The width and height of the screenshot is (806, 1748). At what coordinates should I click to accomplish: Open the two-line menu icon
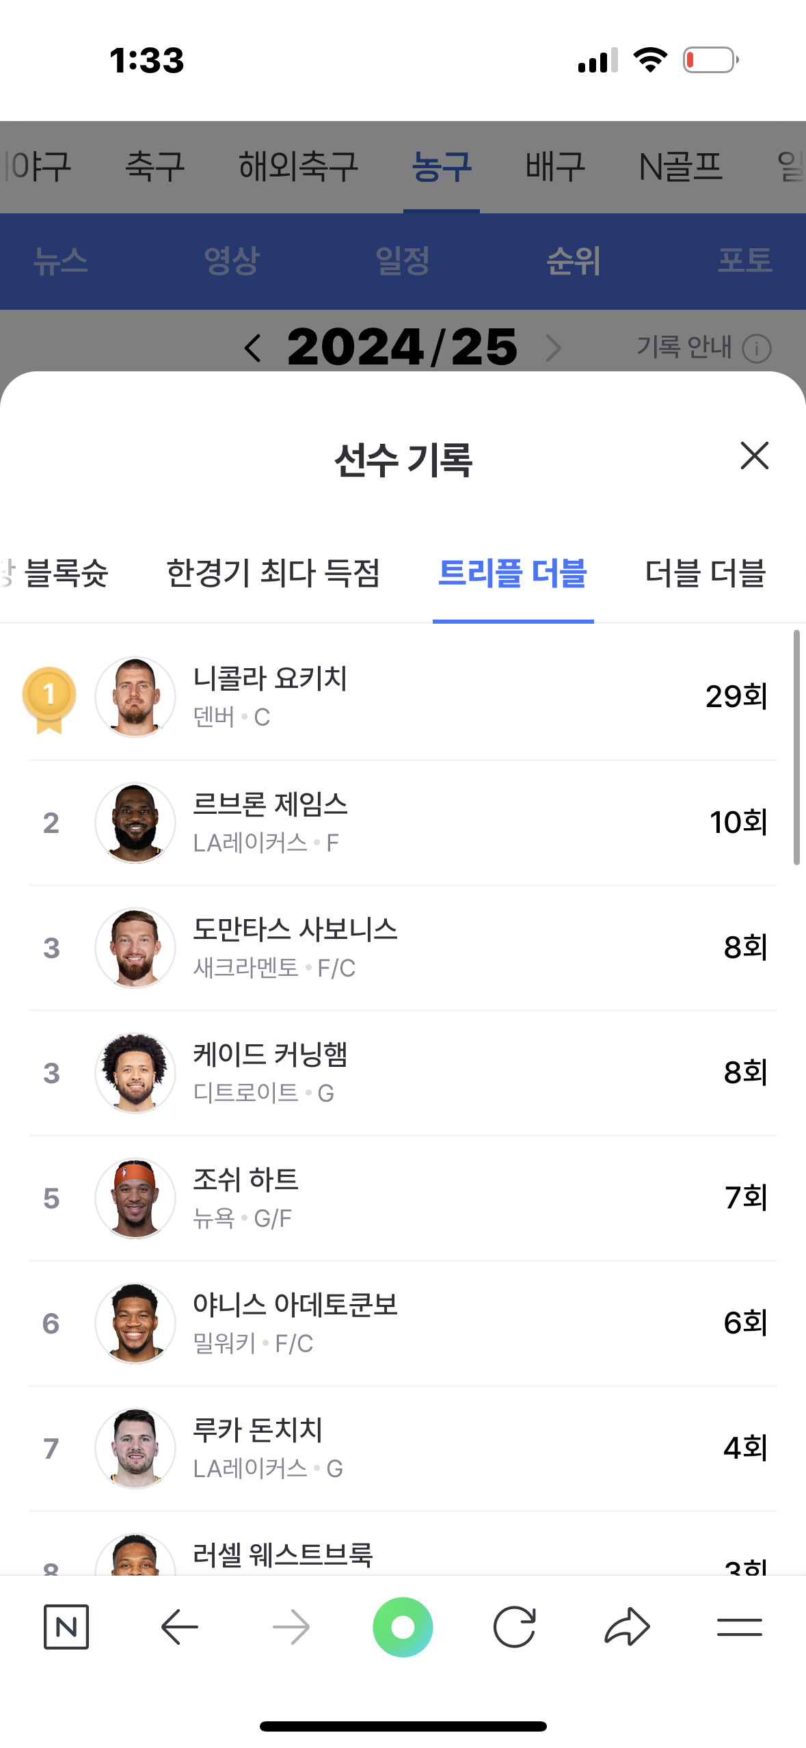[739, 1627]
